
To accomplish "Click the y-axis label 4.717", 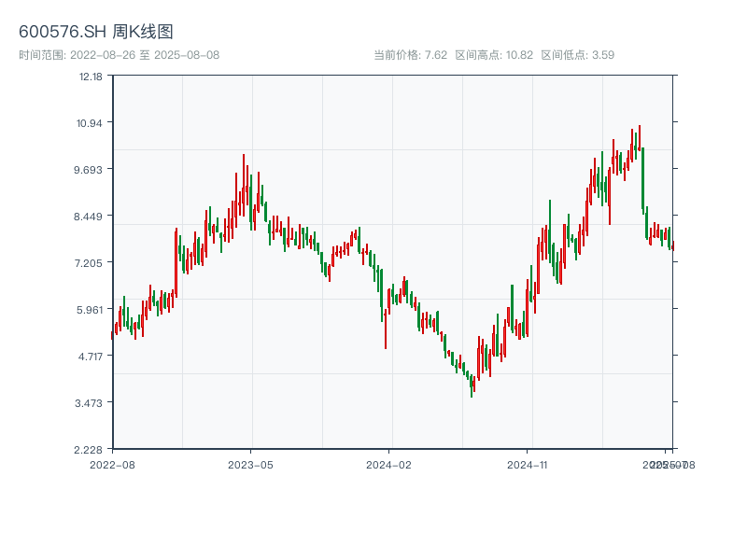I will coord(91,357).
